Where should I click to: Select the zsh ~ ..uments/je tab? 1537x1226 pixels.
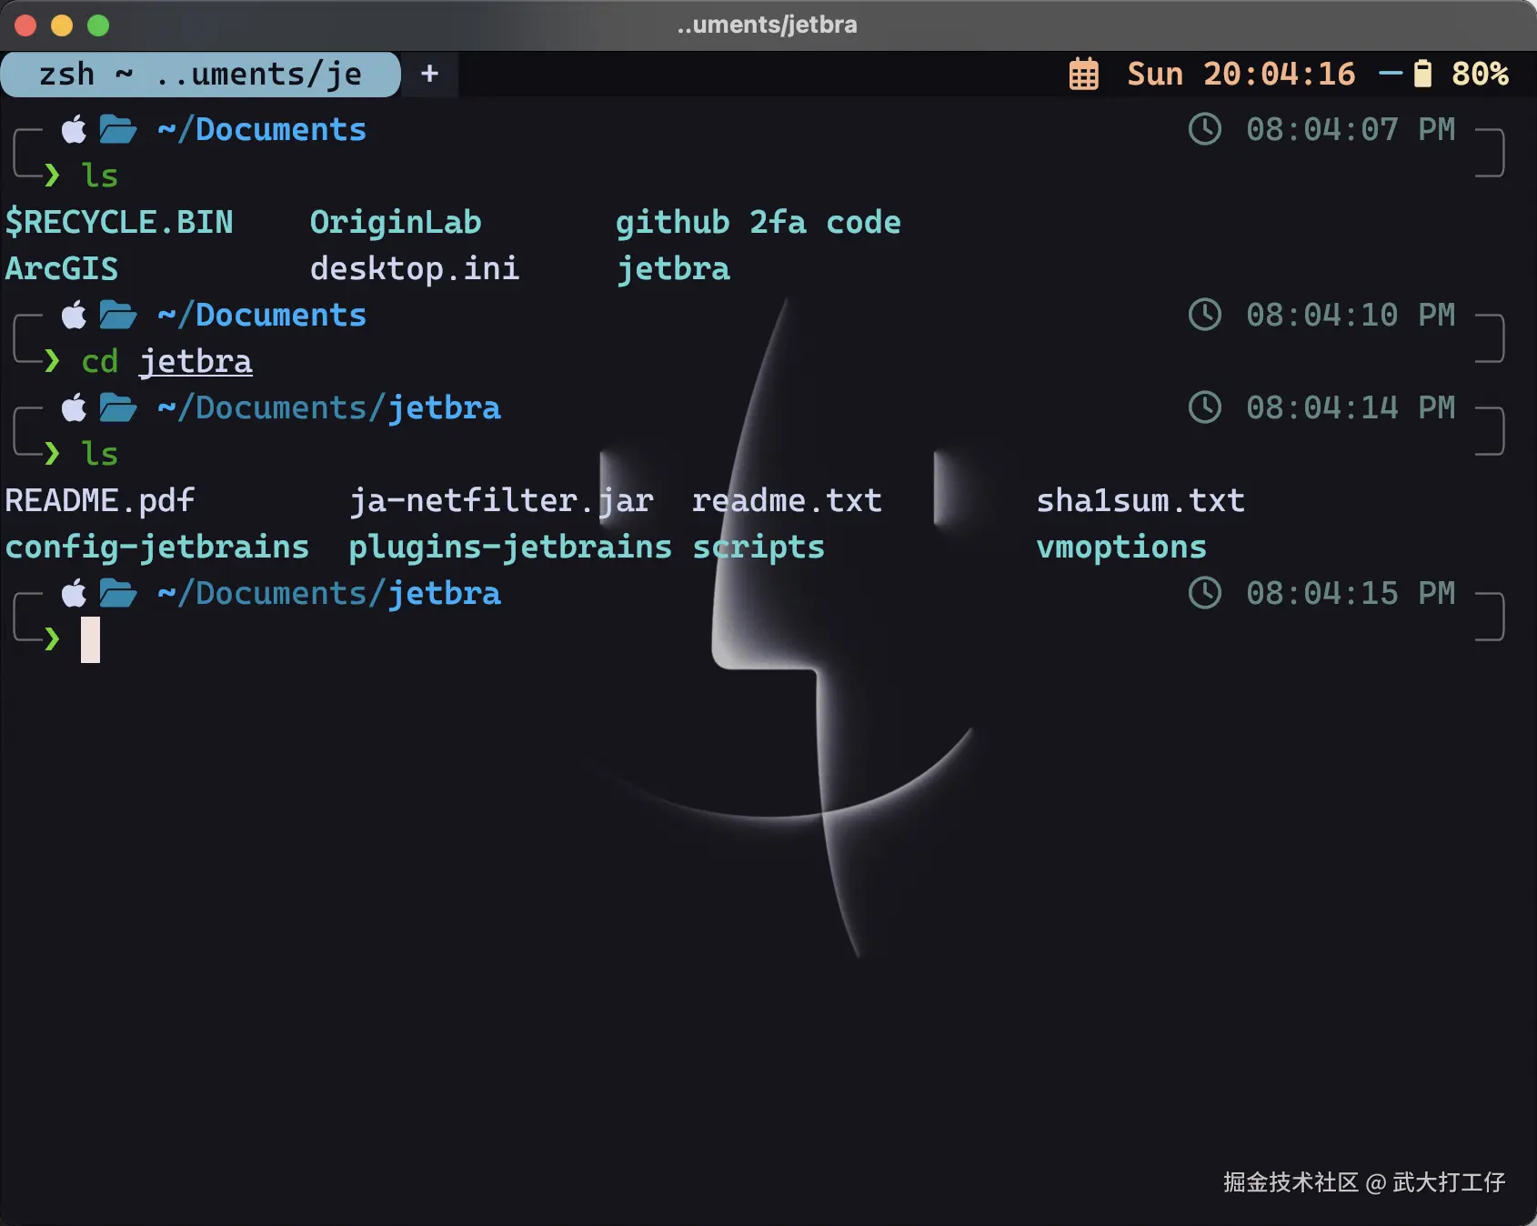200,74
